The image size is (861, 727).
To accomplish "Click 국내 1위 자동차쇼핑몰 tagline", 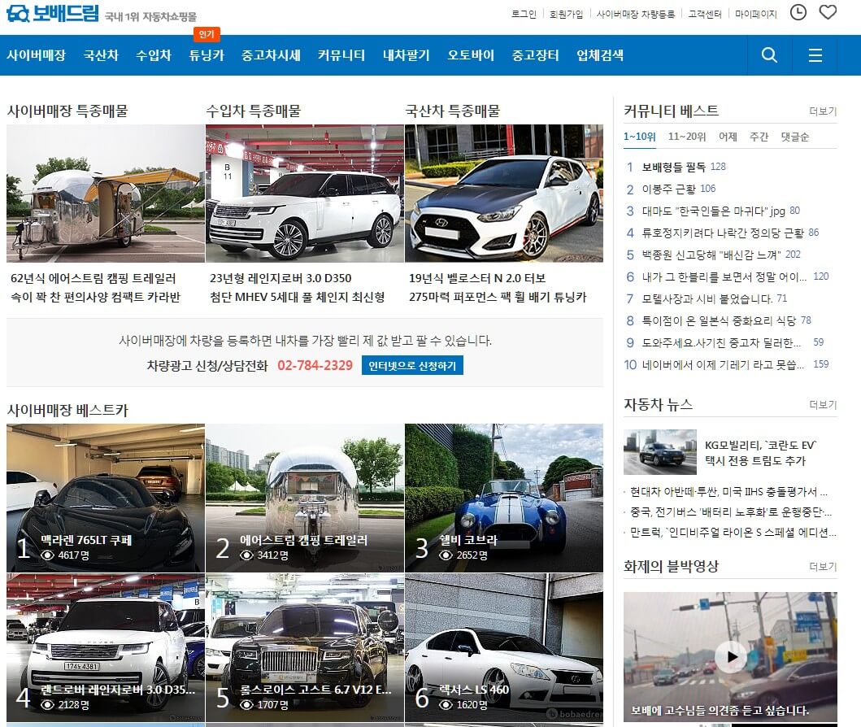I will [x=150, y=17].
